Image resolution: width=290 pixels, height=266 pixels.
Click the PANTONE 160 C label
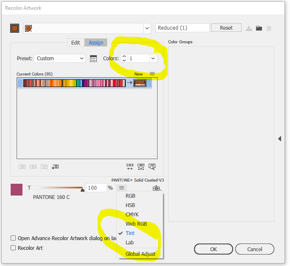point(51,197)
